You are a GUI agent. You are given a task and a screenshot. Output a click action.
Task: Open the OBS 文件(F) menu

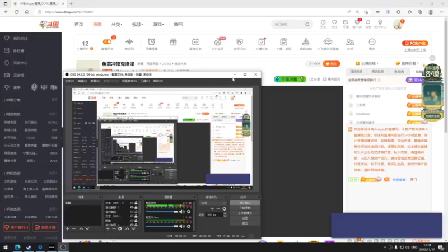click(69, 81)
